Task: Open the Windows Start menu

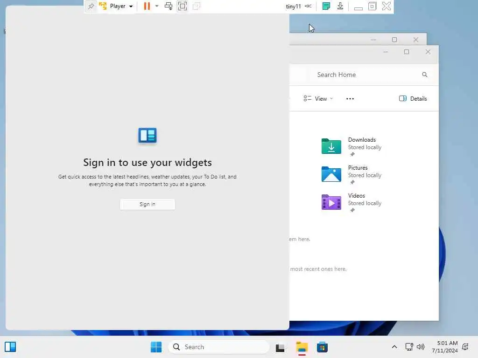Action: tap(156, 347)
